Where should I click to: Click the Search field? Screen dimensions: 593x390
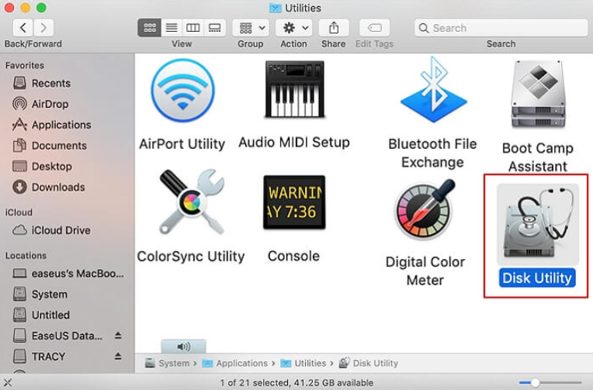click(x=501, y=28)
